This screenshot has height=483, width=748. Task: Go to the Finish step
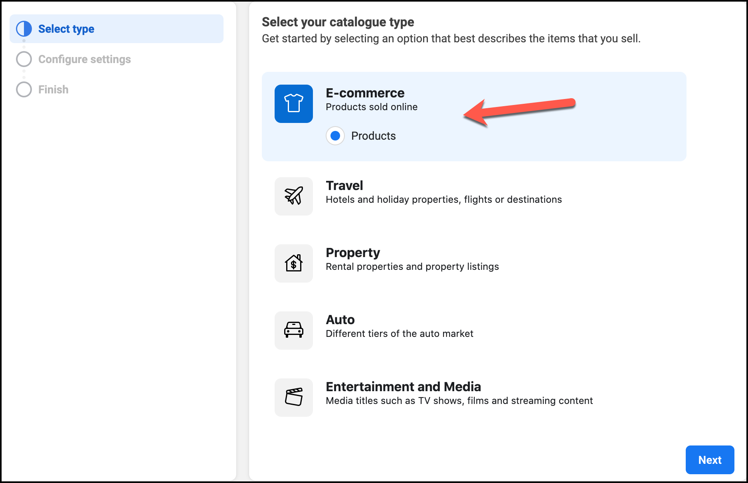[x=53, y=89]
